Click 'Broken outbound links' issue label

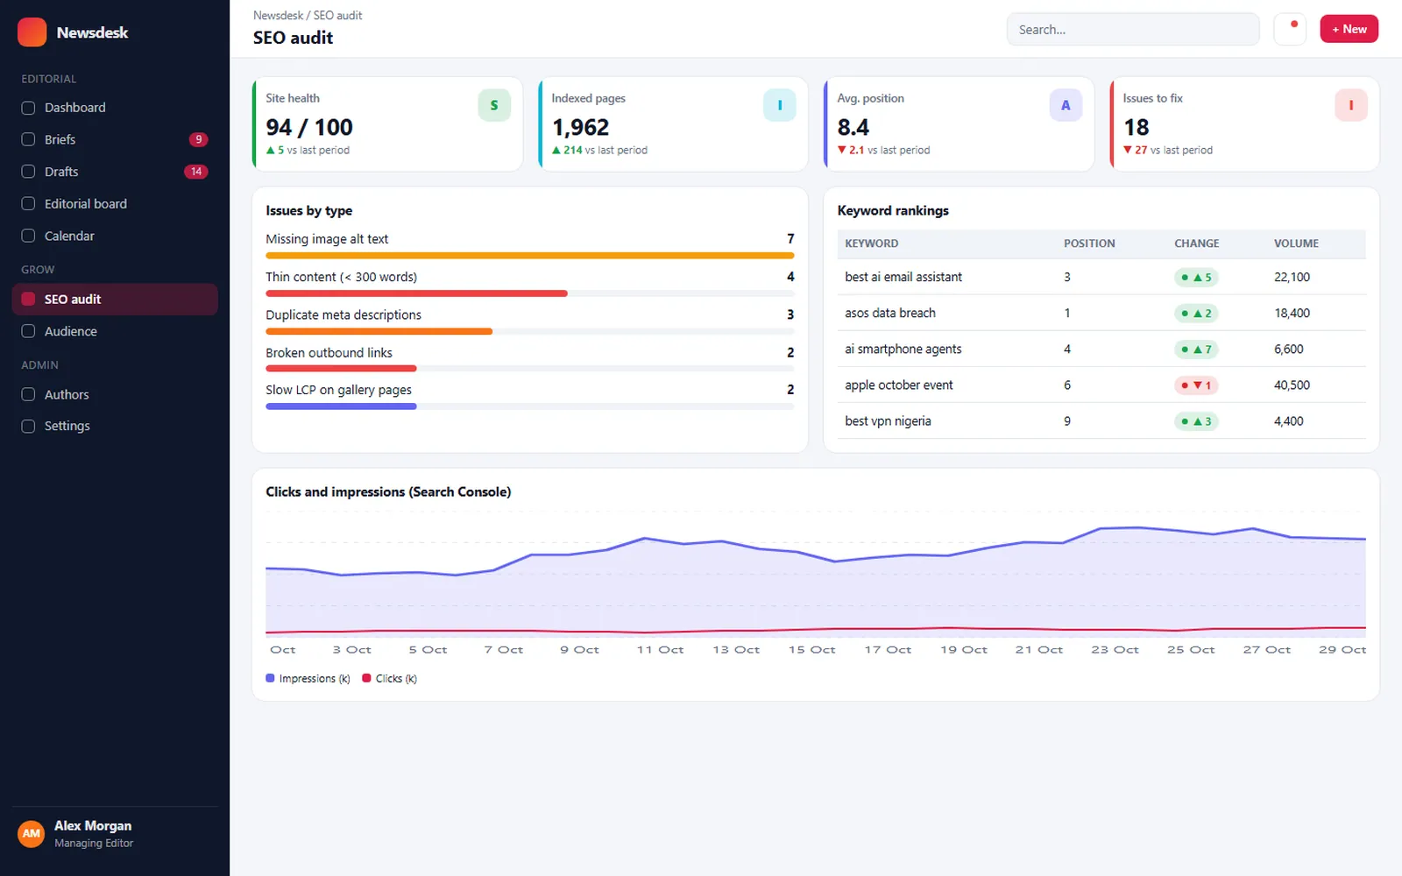[329, 352]
